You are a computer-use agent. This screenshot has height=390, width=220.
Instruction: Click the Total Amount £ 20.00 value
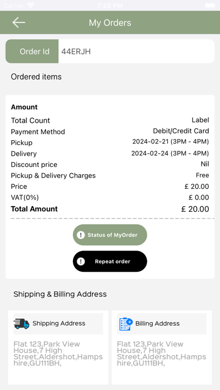point(195,209)
